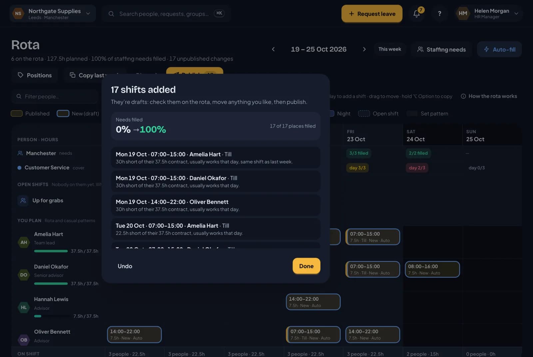533x357 pixels.
Task: Toggle the Published legend filter
Action: [x=30, y=114]
